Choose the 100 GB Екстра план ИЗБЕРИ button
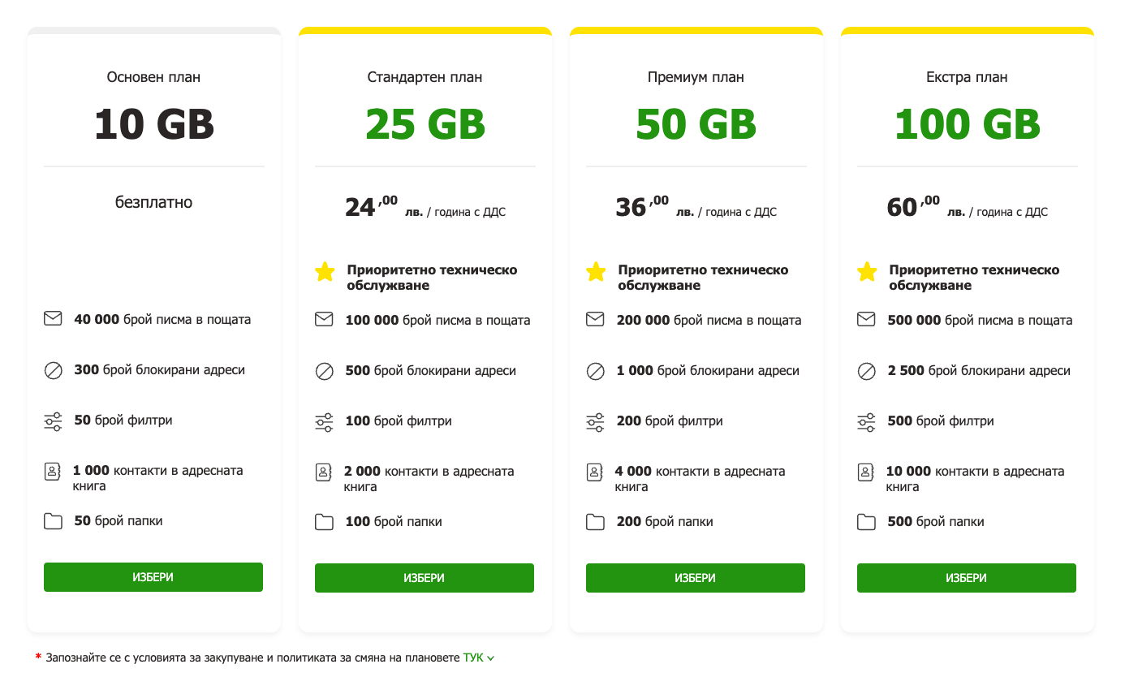1125x690 pixels. coord(967,578)
